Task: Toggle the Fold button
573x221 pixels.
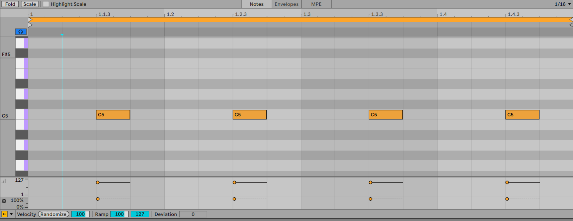Action: 10,4
